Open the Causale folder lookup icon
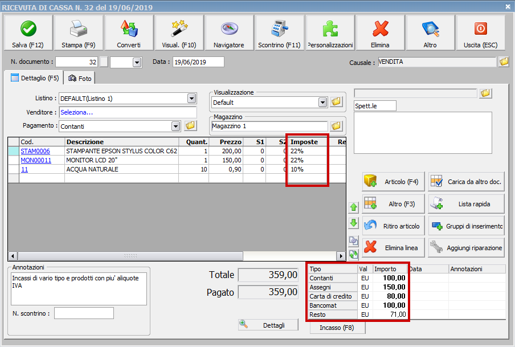 tap(504, 62)
